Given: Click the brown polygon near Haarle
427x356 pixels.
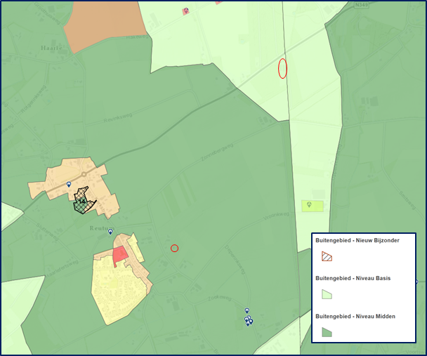Looking at the screenshot, I should pyautogui.click(x=105, y=26).
